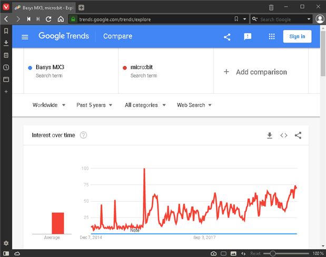Open the Google apps grid
Screen dimensions: 326x257
[272, 37]
